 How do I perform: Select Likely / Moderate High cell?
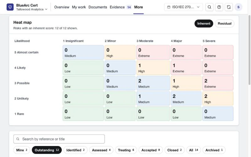153,68
